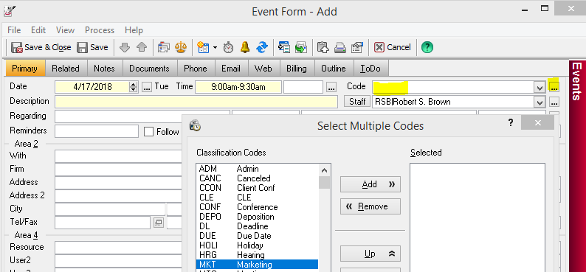This screenshot has height=272, width=586.
Task: Click the green help question mark icon
Action: point(427,47)
